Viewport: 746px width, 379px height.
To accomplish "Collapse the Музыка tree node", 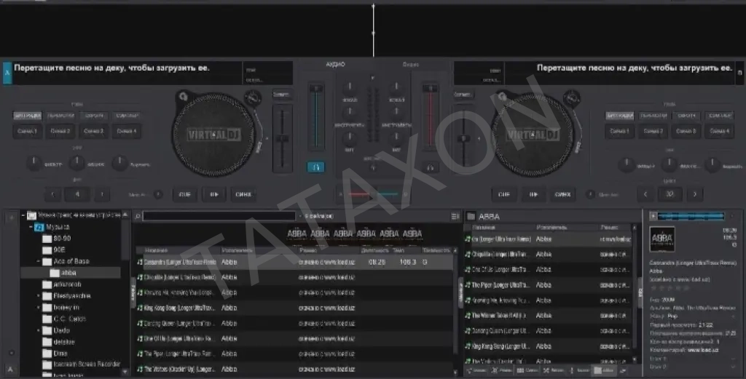I will [x=31, y=227].
